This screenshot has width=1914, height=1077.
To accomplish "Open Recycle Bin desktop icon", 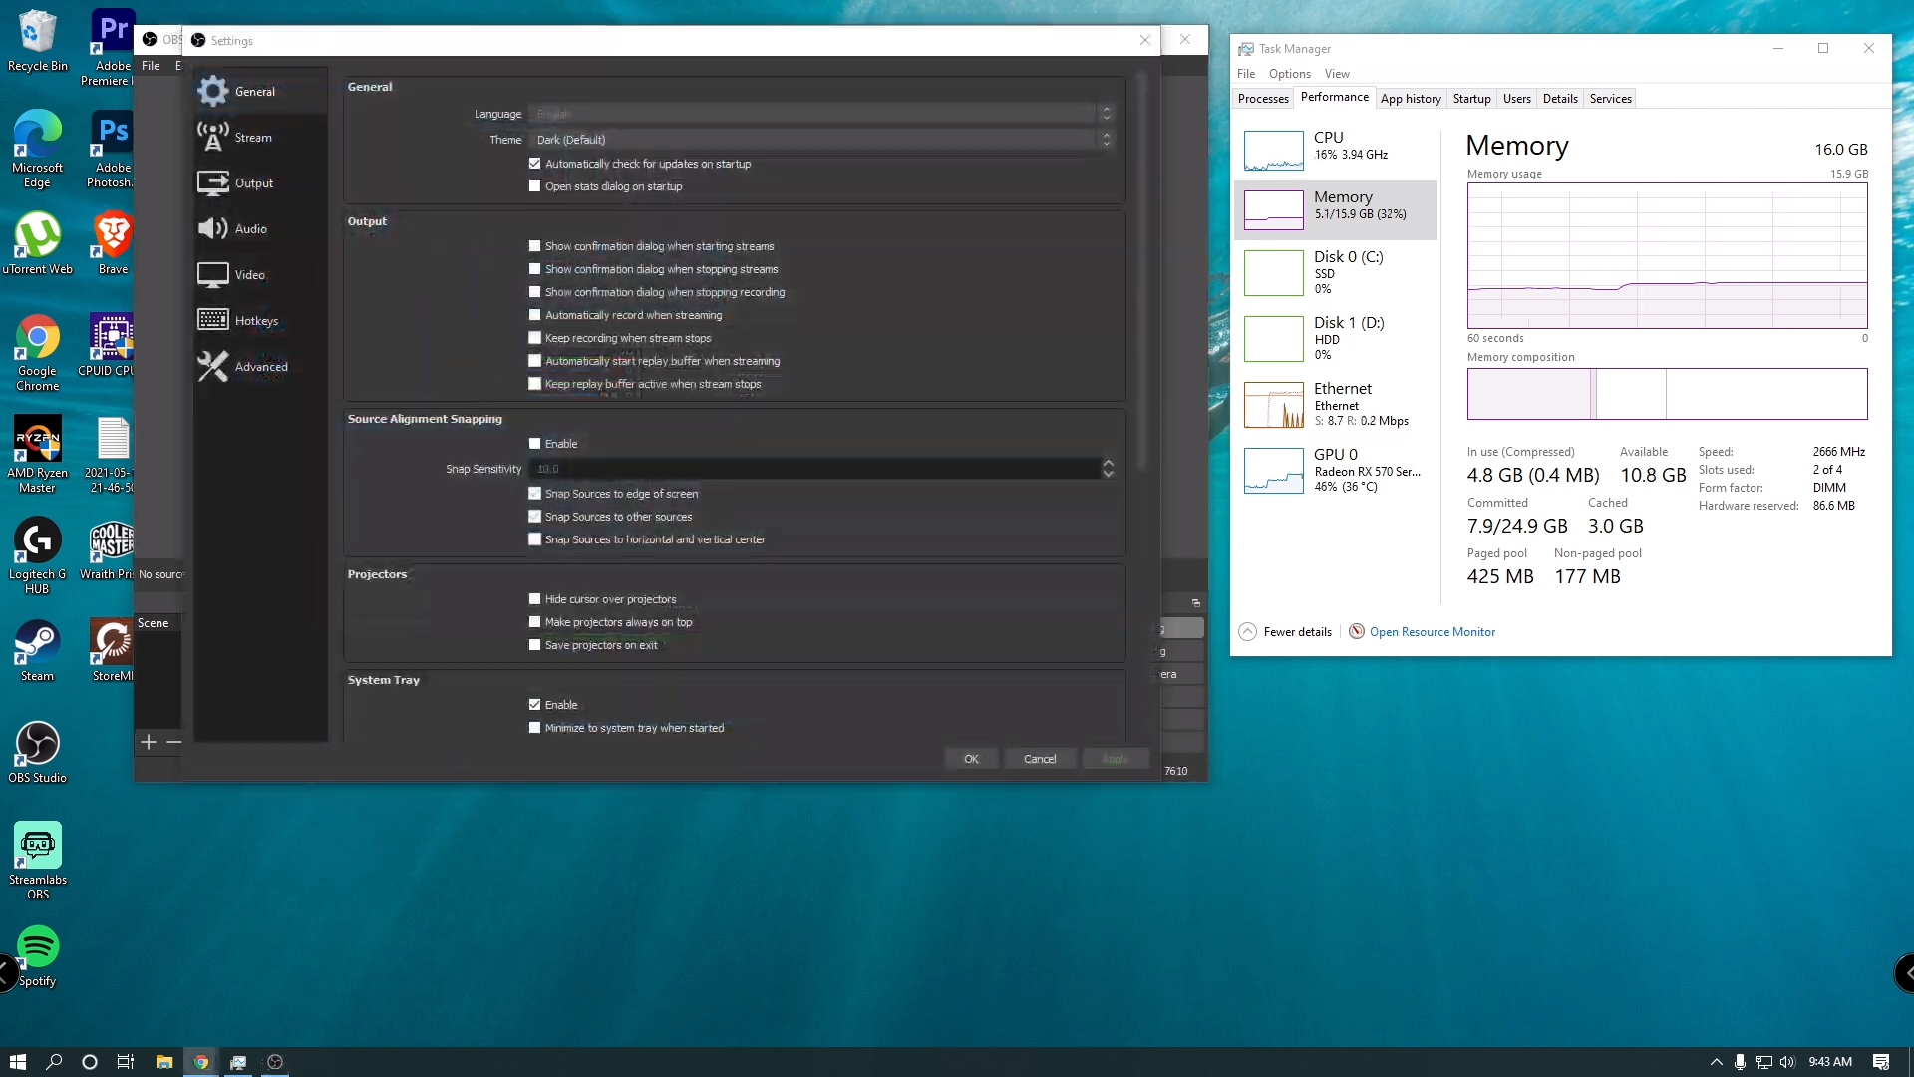I will click(x=37, y=41).
